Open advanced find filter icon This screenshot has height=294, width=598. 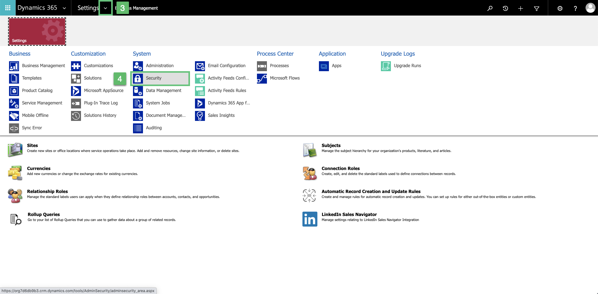pyautogui.click(x=536, y=8)
